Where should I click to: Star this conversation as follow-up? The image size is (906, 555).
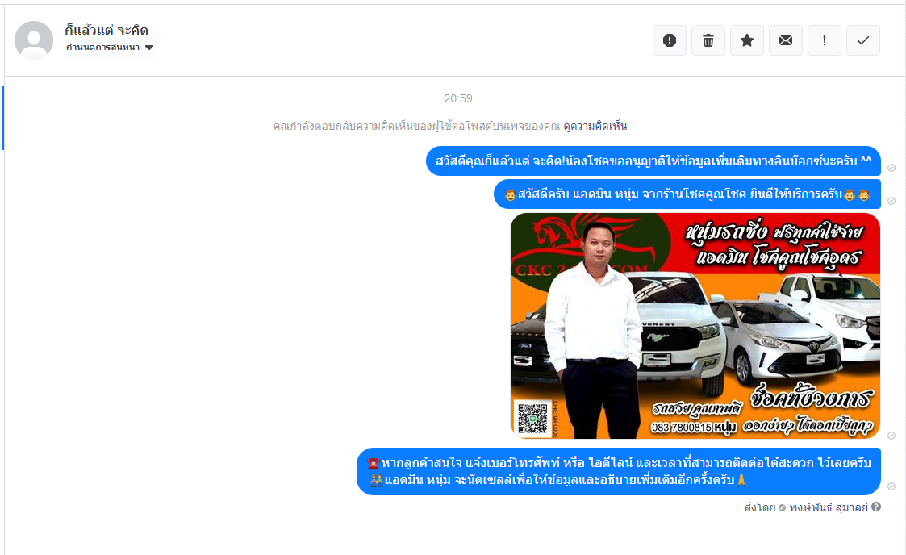click(x=746, y=40)
